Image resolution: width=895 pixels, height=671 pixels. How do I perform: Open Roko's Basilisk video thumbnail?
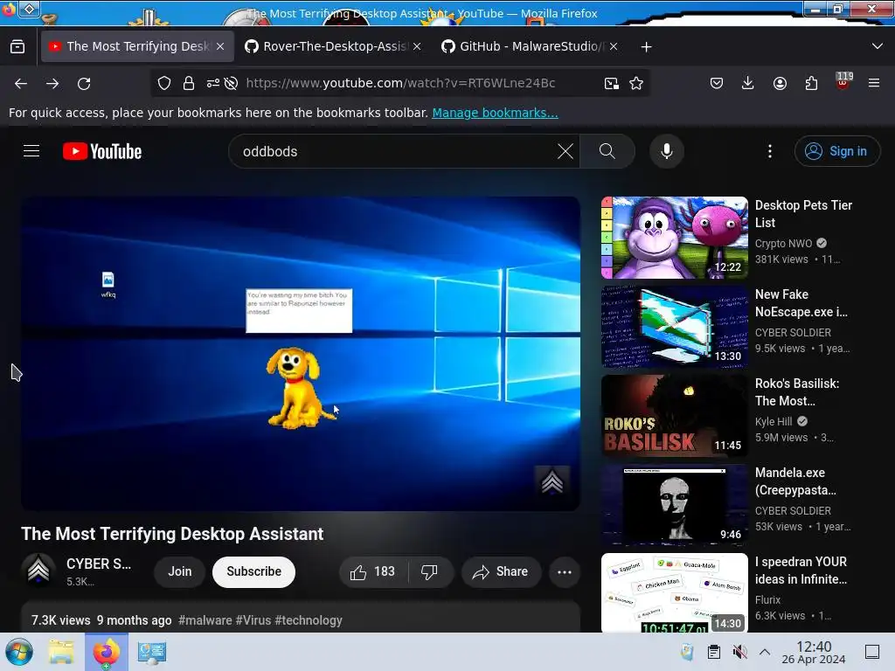[675, 415]
